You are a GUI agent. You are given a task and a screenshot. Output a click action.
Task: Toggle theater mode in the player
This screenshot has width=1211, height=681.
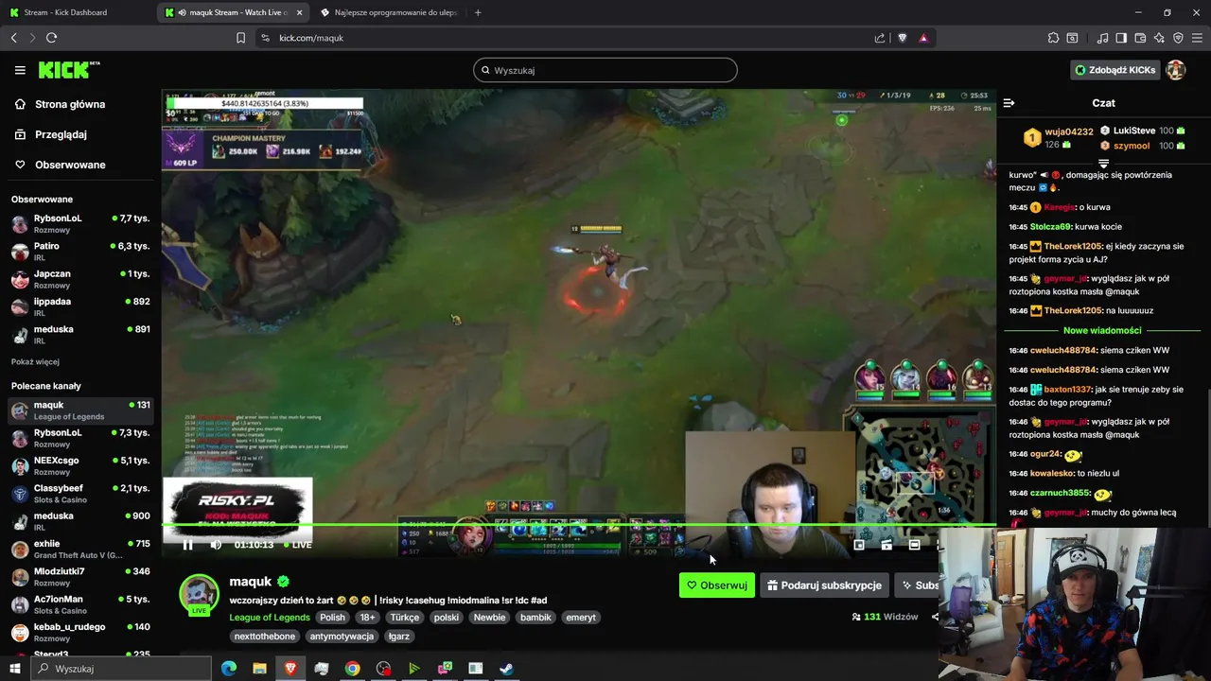(914, 545)
